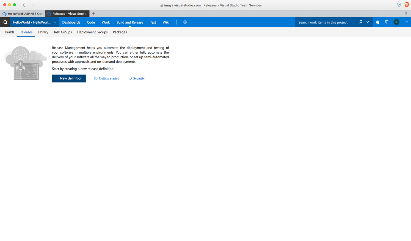Open the Getting started link
411x241 pixels.
coord(107,78)
